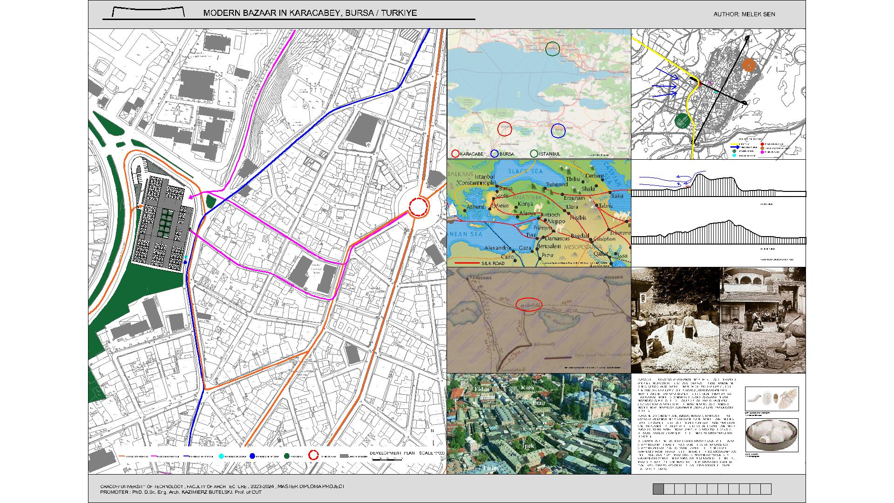Click the dark green dot in plan legend
The height and width of the screenshot is (503, 894).
click(x=287, y=456)
